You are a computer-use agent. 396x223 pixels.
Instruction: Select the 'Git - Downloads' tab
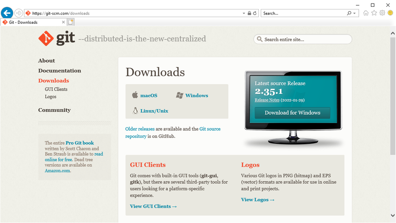coord(34,22)
